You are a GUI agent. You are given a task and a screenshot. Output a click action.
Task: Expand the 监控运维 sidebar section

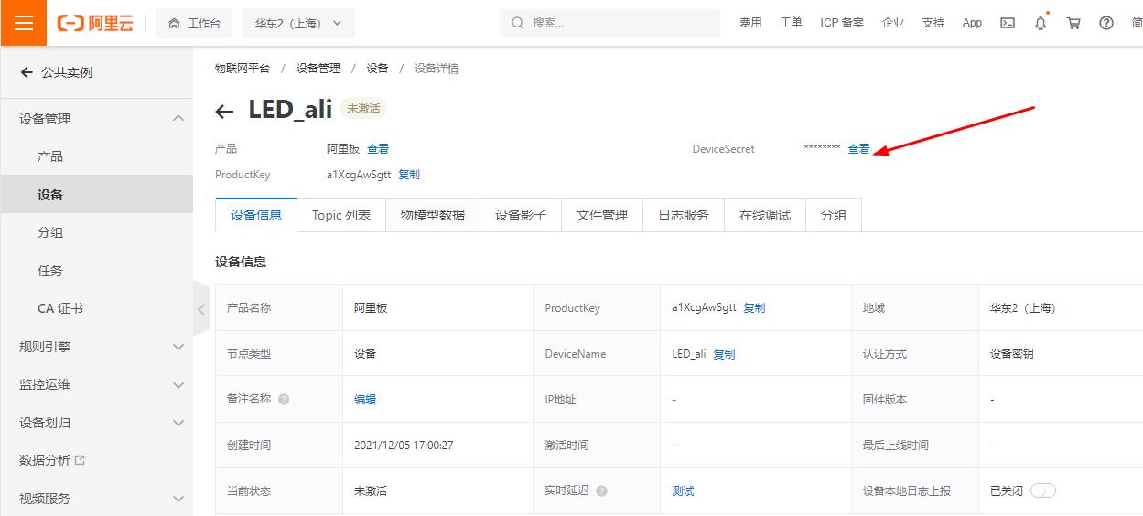click(x=96, y=384)
